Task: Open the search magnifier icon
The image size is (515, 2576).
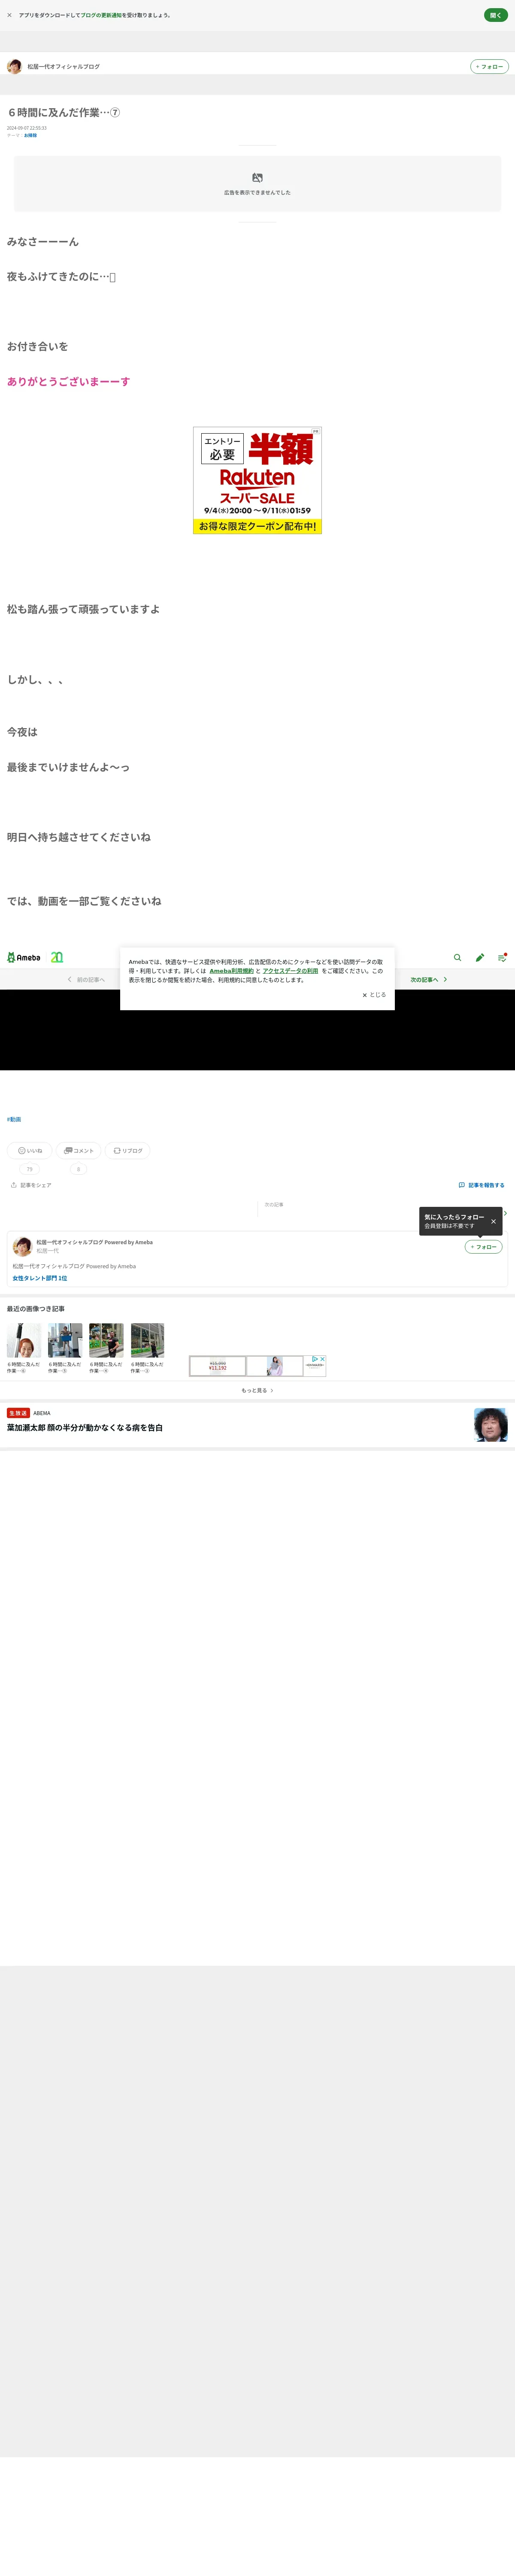Action: [457, 957]
